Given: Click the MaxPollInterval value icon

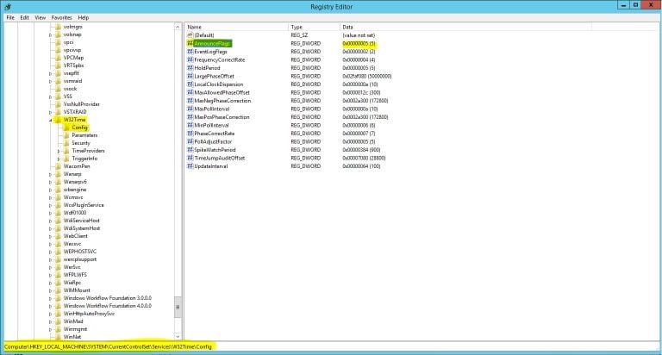Looking at the screenshot, I should (190, 109).
